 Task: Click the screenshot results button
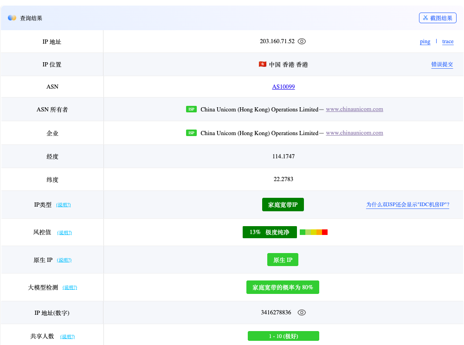pyautogui.click(x=438, y=18)
